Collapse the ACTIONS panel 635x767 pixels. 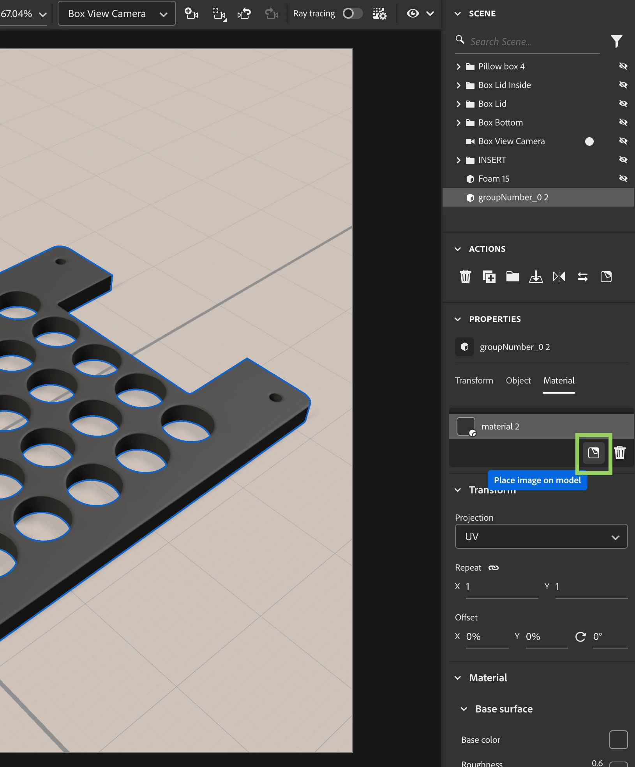click(458, 249)
